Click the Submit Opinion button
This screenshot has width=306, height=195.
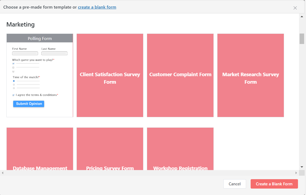[29, 104]
